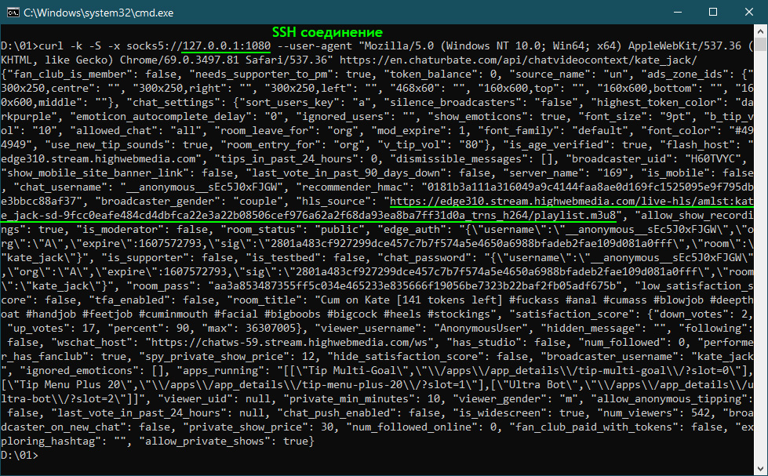Screen dimensions: 768x476
Task: Minimize the command prompt window
Action: click(x=676, y=13)
